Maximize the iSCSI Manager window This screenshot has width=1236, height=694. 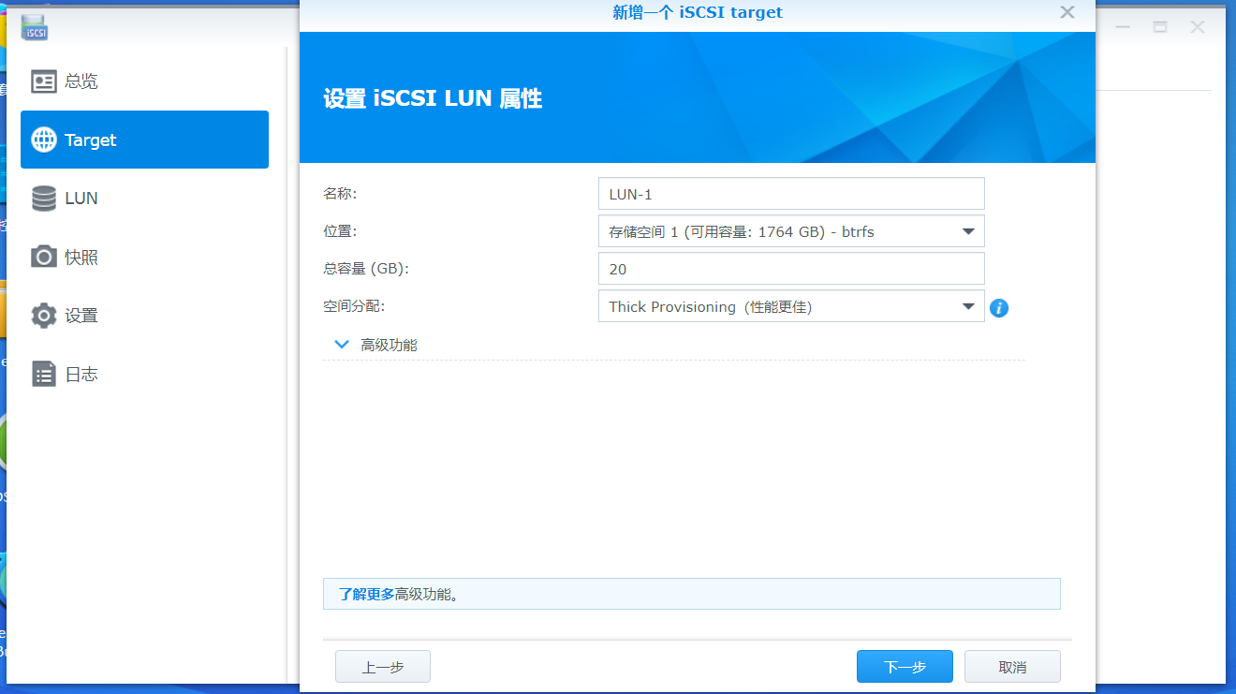pos(1160,27)
